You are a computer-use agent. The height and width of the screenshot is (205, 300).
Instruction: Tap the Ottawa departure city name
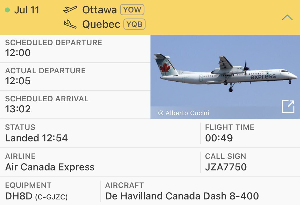[x=99, y=10]
